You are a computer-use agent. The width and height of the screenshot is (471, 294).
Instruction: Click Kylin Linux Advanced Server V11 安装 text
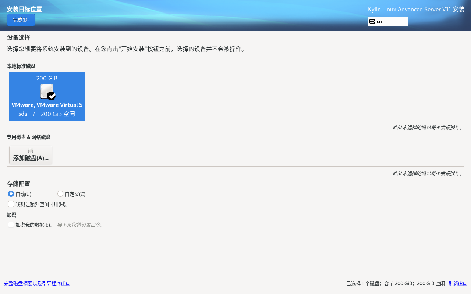tap(416, 9)
